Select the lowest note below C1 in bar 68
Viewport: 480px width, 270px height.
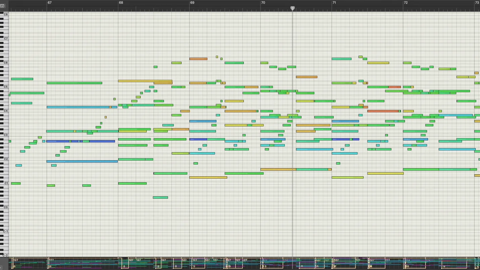(x=160, y=197)
